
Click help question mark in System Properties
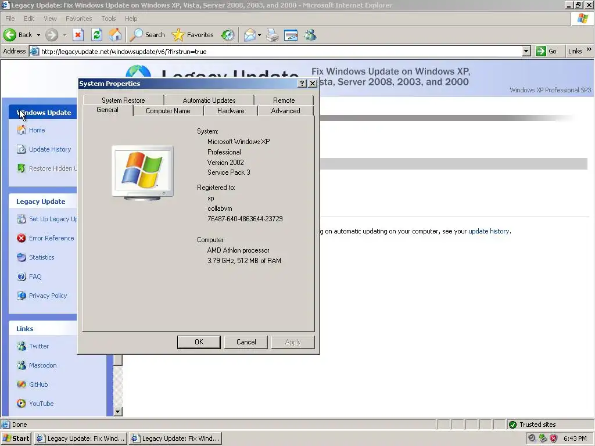(302, 84)
